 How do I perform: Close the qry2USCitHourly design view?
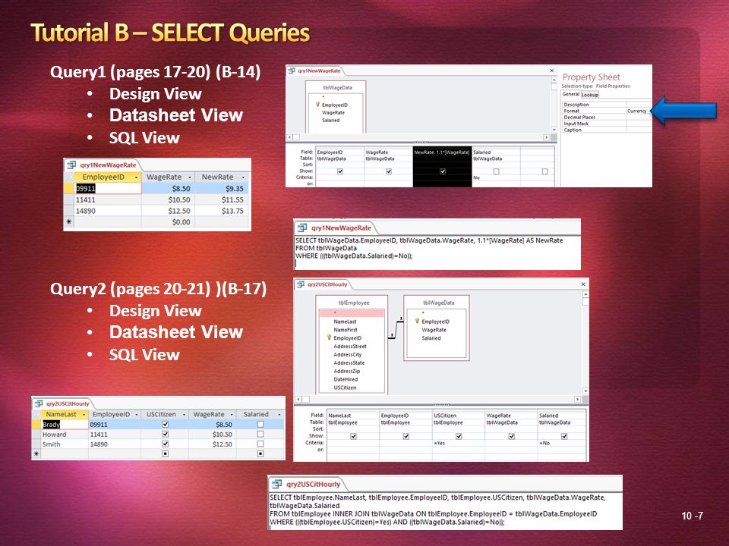(583, 284)
